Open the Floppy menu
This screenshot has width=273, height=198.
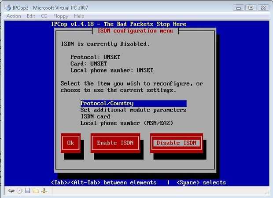click(61, 16)
